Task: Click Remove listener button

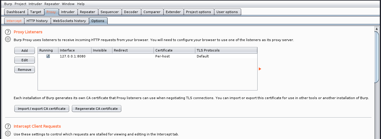Action: tap(24, 70)
